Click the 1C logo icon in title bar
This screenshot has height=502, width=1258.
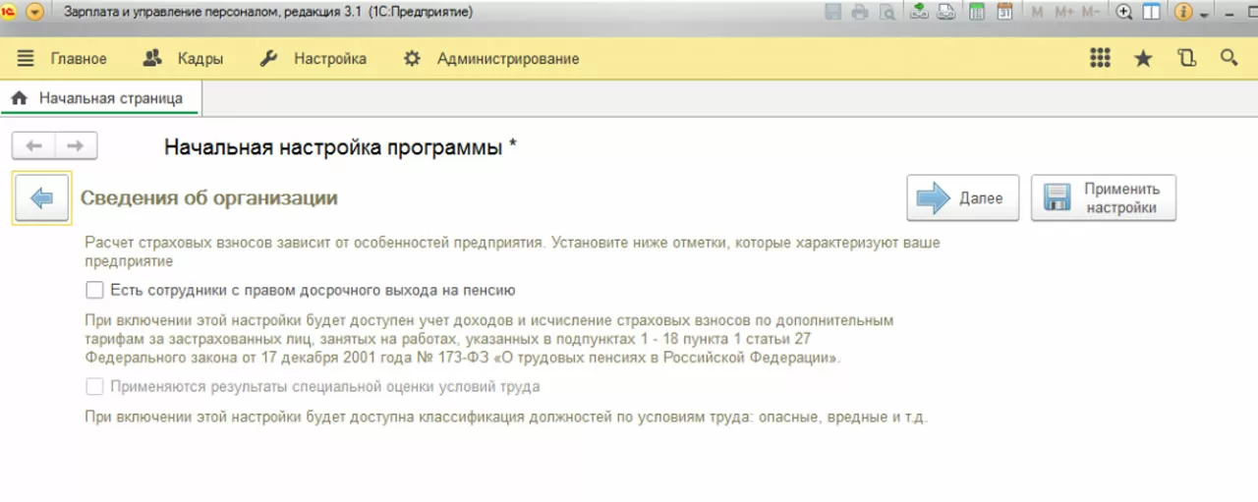point(10,12)
